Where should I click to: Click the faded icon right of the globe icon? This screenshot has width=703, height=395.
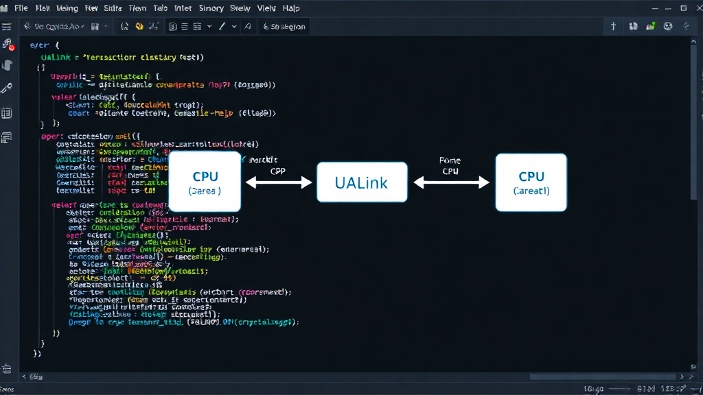point(686,27)
